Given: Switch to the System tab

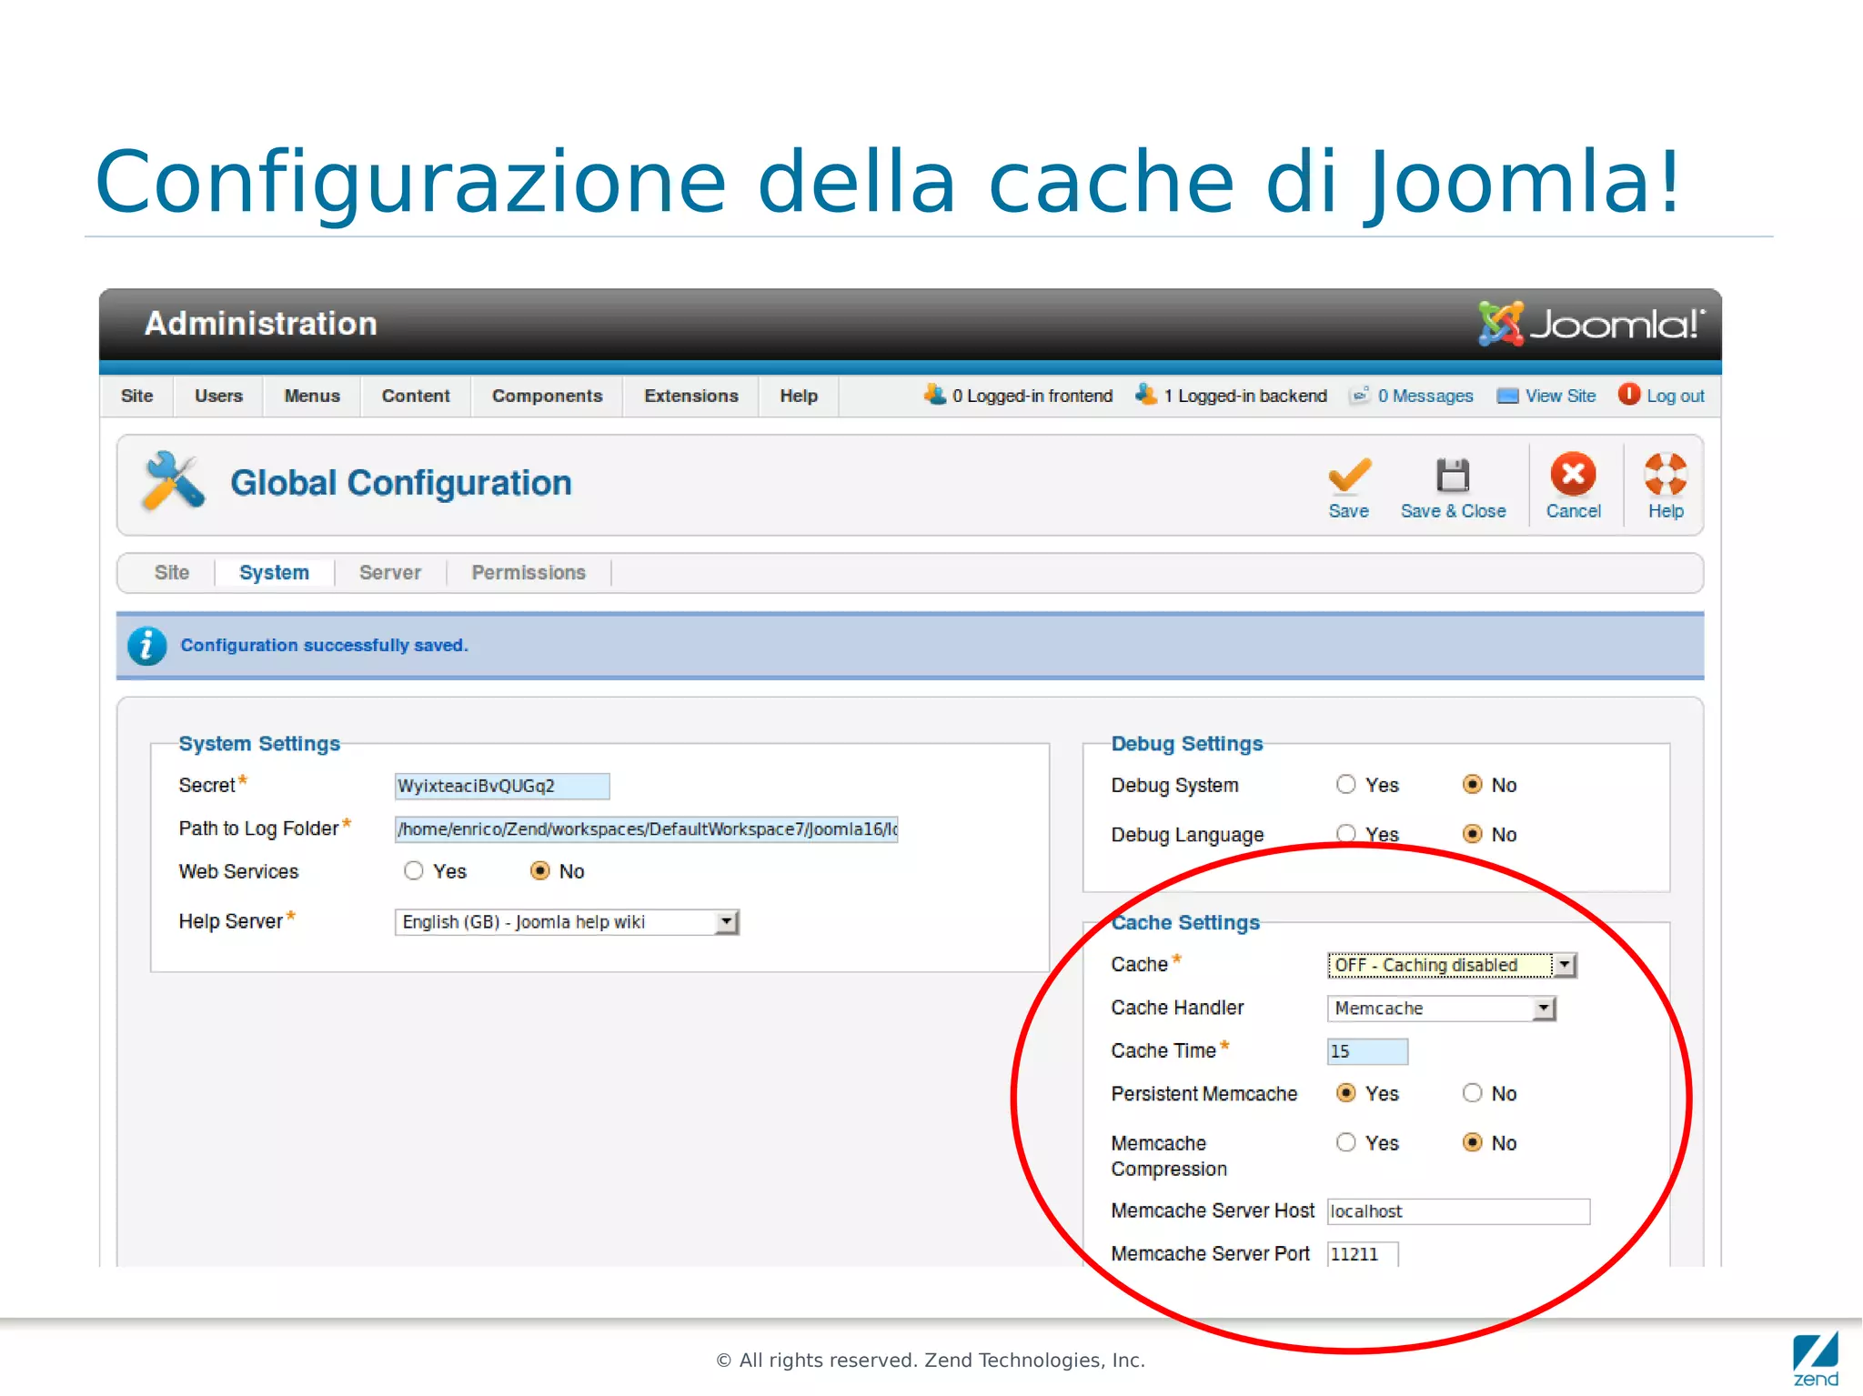Looking at the screenshot, I should [x=274, y=572].
